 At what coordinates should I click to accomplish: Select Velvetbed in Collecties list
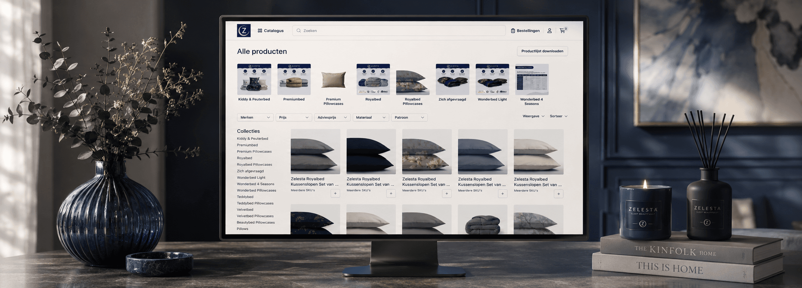(245, 210)
